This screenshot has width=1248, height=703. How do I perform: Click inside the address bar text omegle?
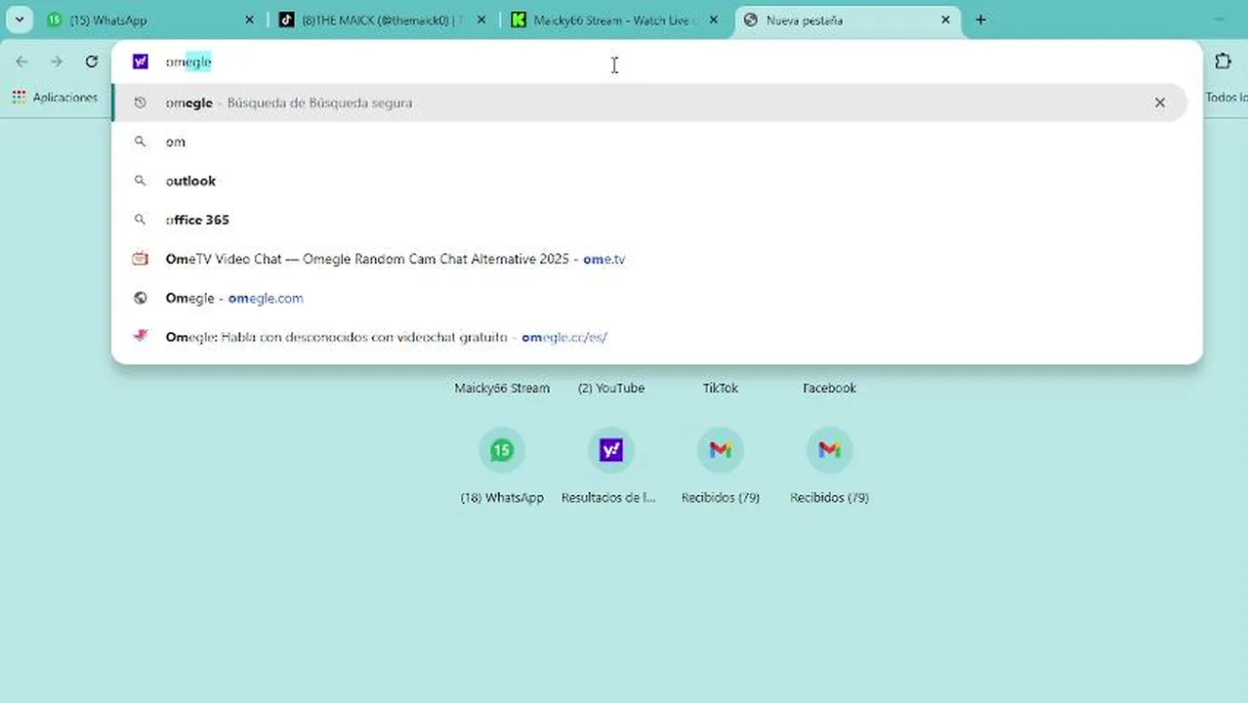pyautogui.click(x=188, y=62)
